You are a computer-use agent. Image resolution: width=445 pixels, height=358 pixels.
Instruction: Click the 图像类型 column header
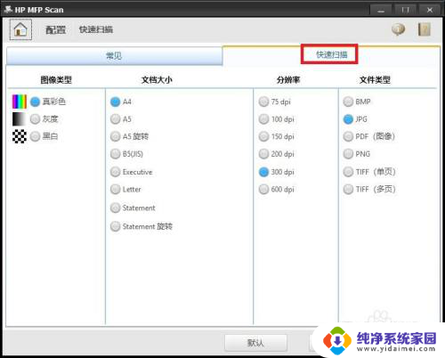[56, 79]
